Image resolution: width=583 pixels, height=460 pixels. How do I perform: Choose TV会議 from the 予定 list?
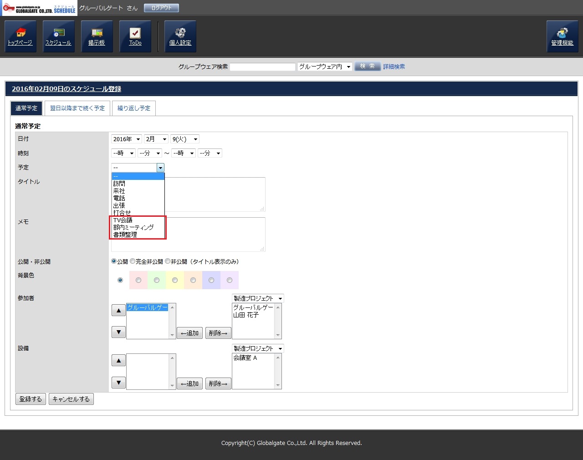click(123, 220)
